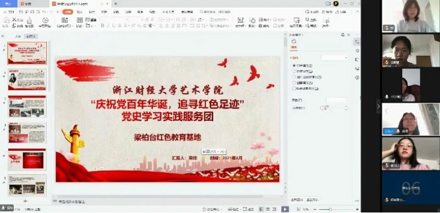Click the Italic formatting icon

pyautogui.click(x=108, y=26)
